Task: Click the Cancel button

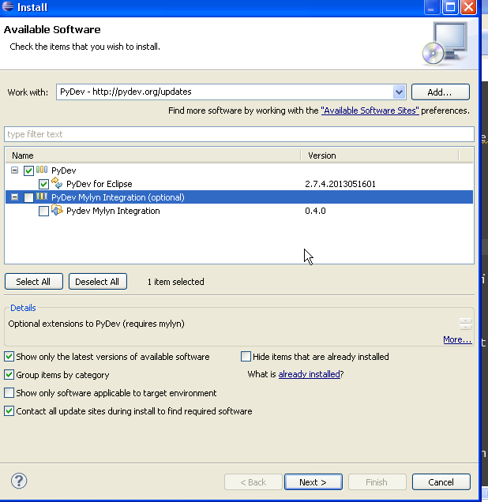Action: coord(441,481)
